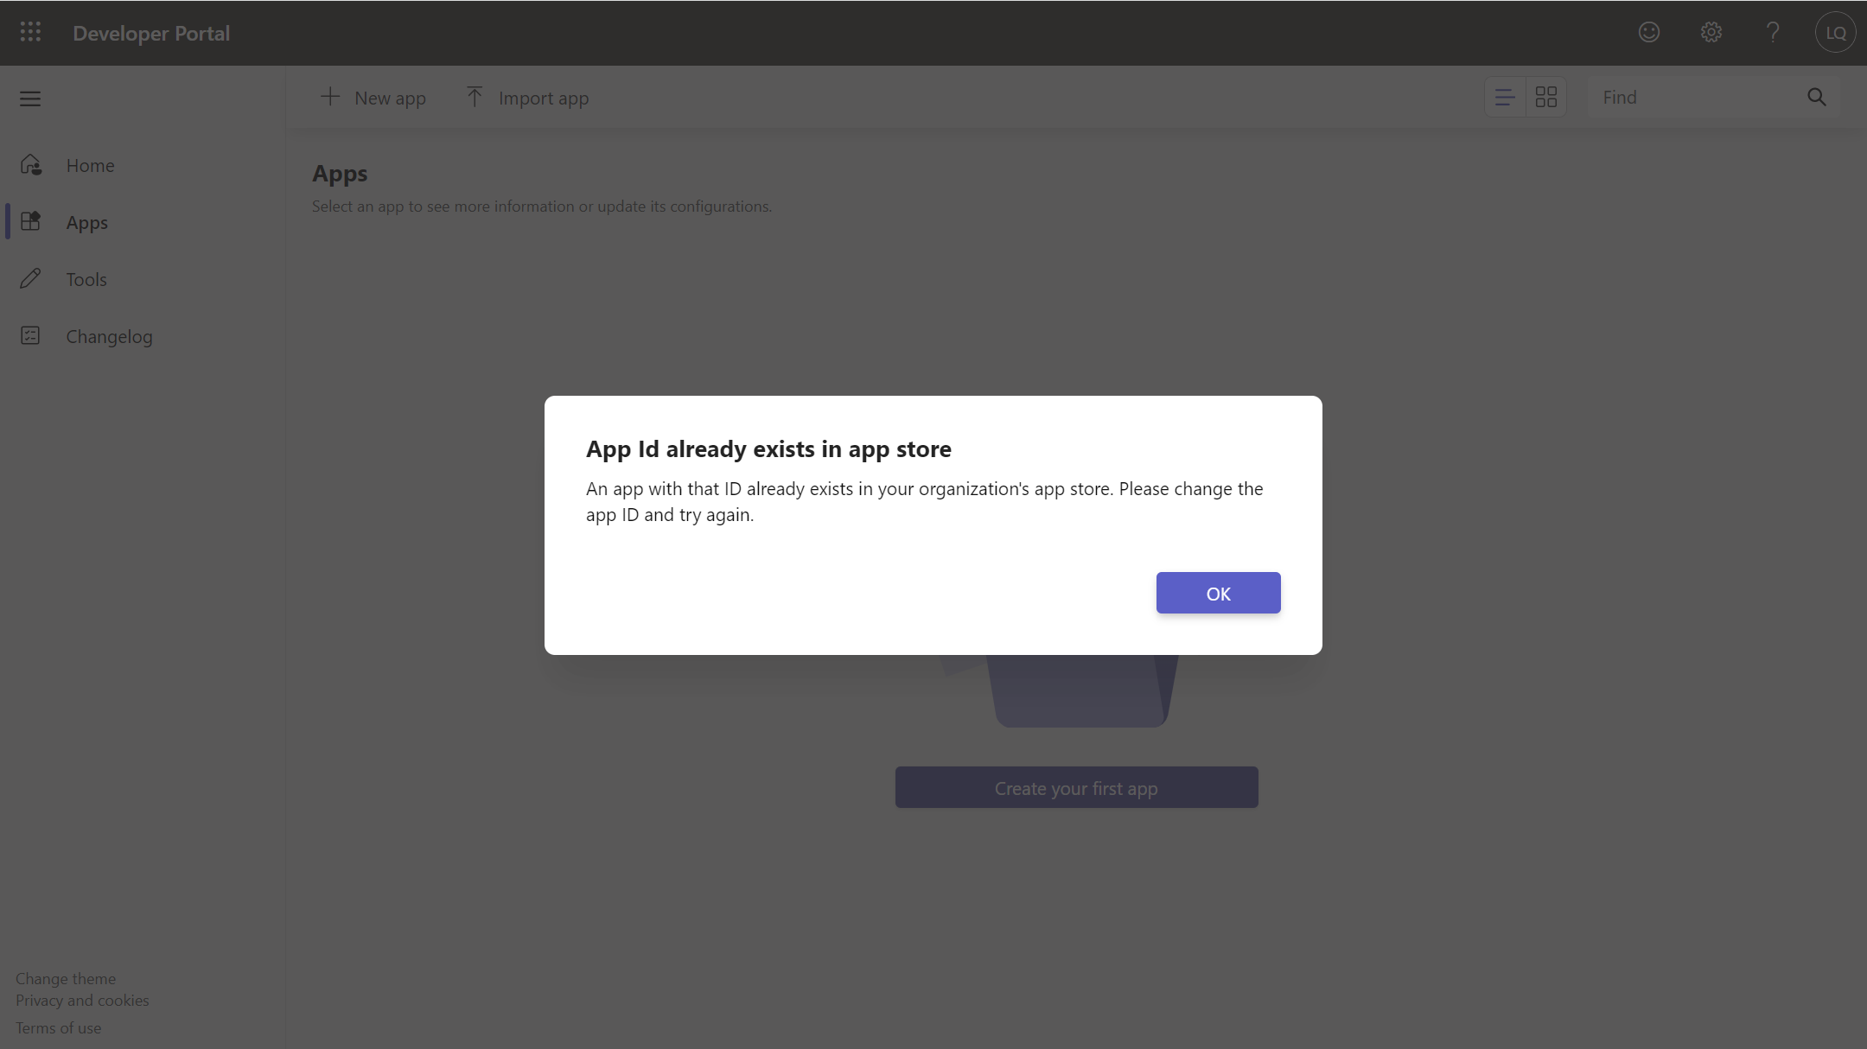1867x1049 pixels.
Task: Click Privacy and cookies link
Action: (x=82, y=999)
